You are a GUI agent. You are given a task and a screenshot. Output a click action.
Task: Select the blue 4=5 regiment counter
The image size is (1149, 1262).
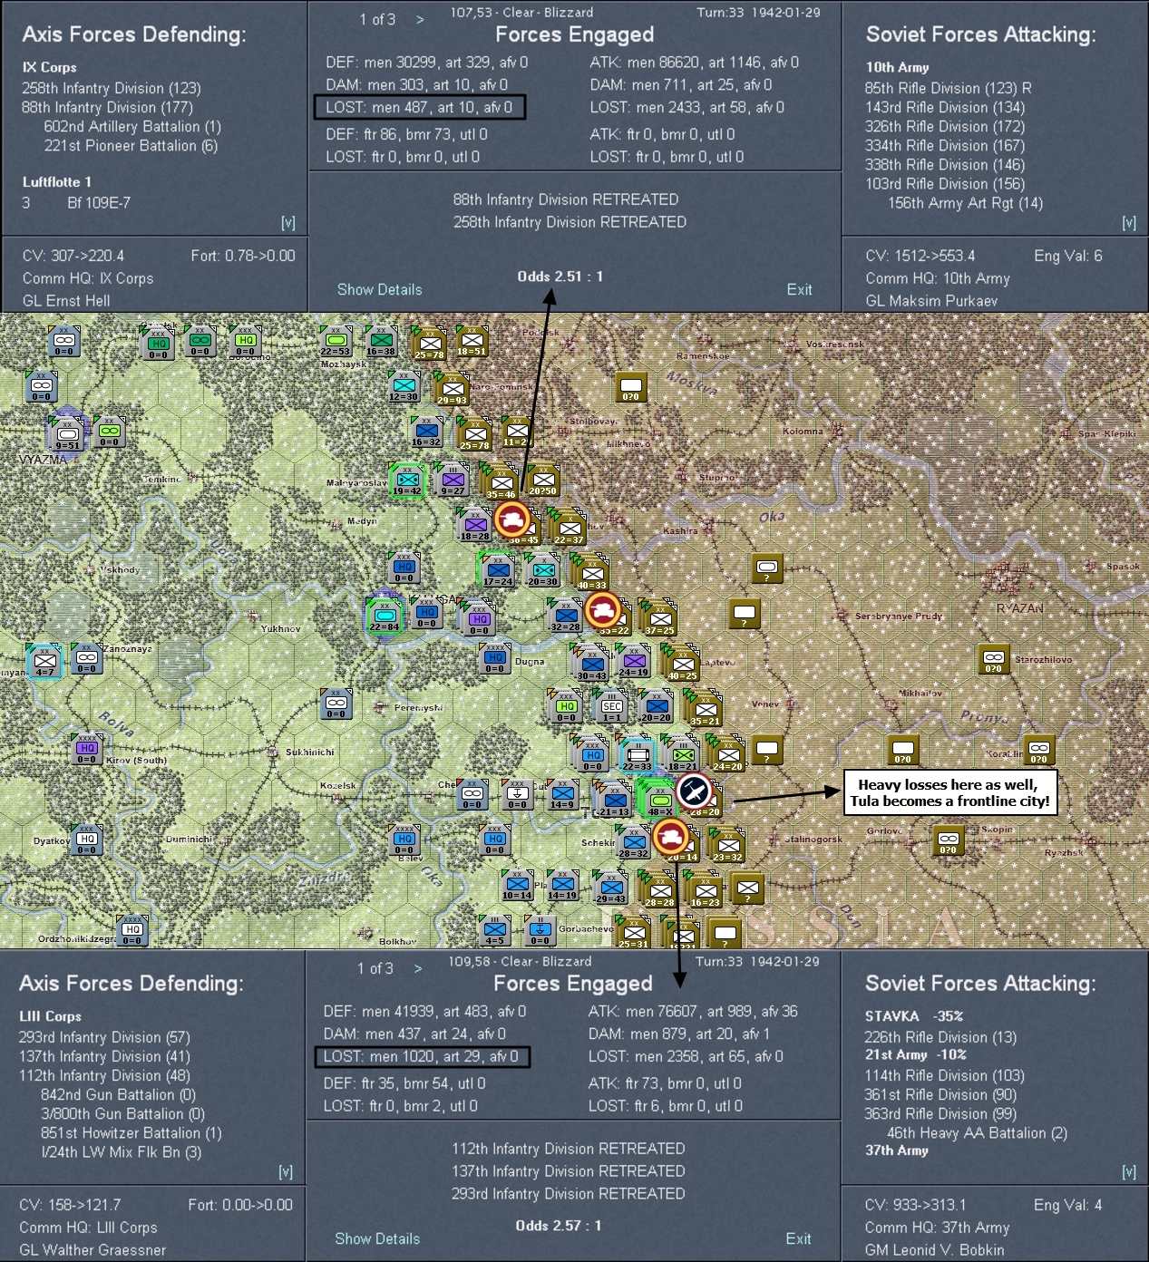494,931
